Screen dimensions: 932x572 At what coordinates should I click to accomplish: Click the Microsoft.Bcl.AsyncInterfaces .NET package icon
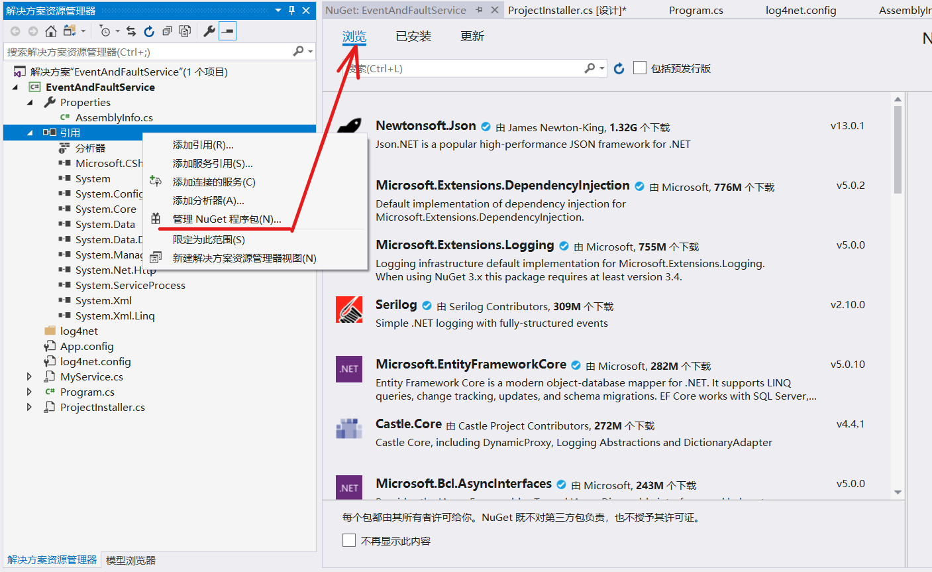pyautogui.click(x=349, y=487)
